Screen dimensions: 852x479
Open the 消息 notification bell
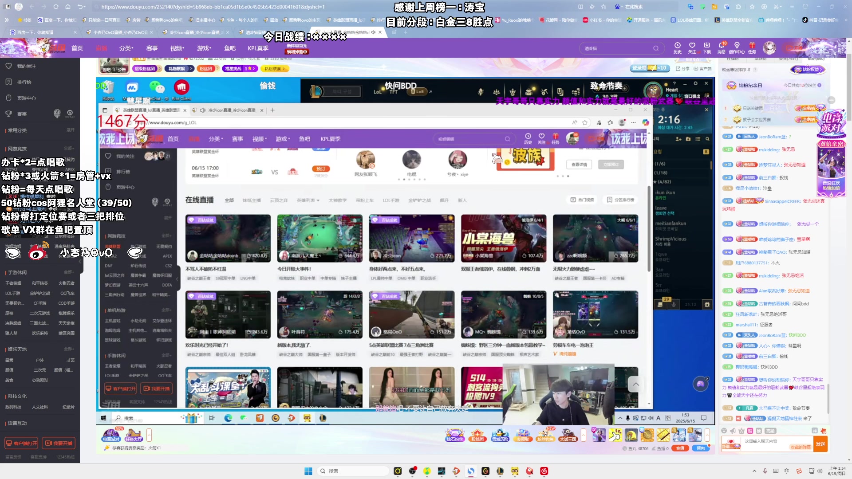(x=722, y=48)
